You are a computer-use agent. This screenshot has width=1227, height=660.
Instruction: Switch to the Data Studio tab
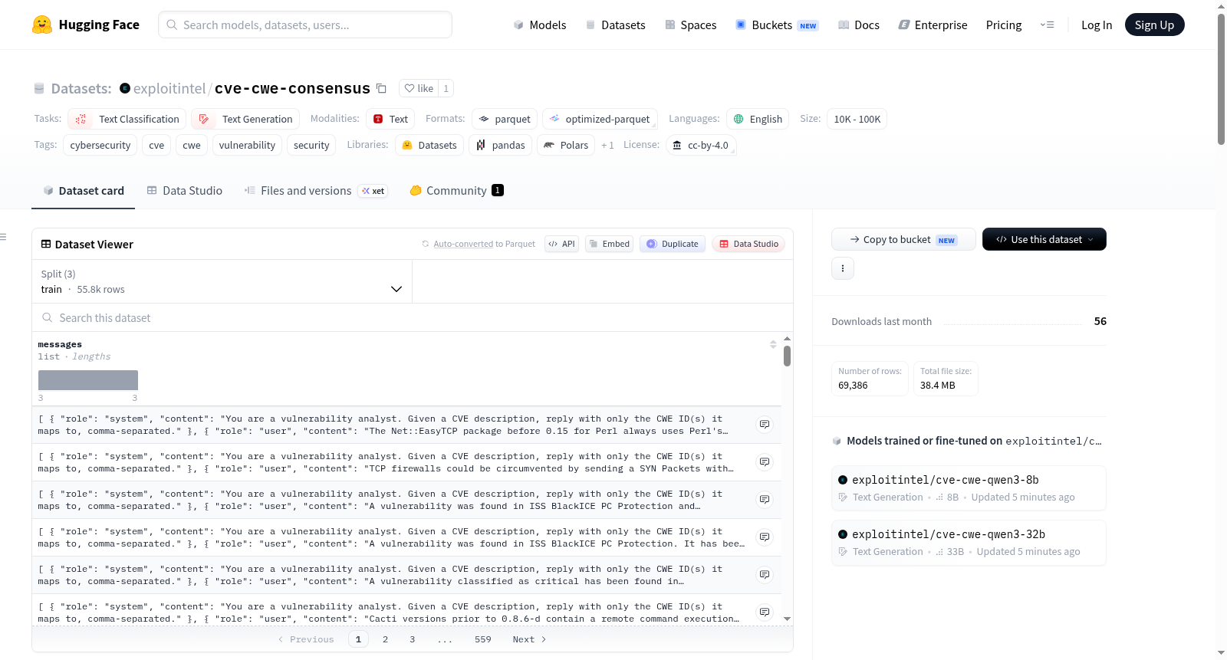184,190
